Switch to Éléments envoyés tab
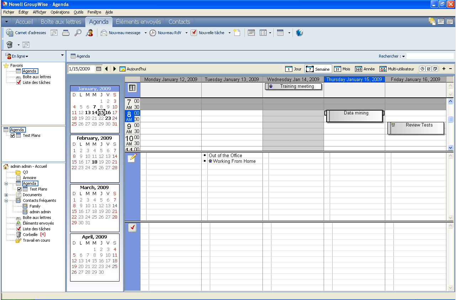Viewport: 456px width, 300px height. (138, 22)
